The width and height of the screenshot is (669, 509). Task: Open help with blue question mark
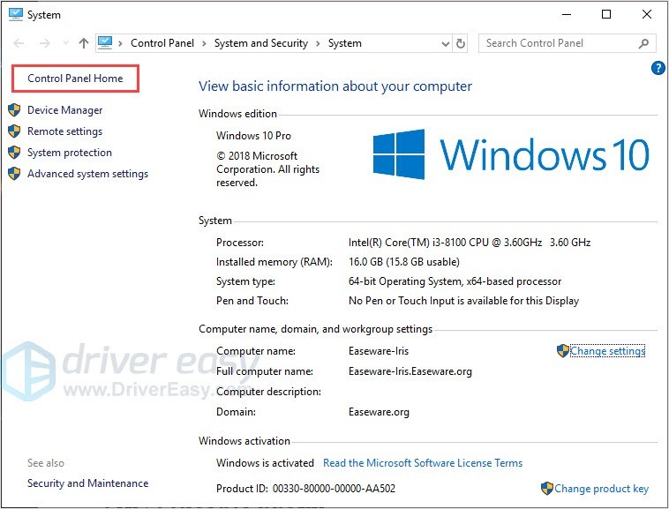658,68
